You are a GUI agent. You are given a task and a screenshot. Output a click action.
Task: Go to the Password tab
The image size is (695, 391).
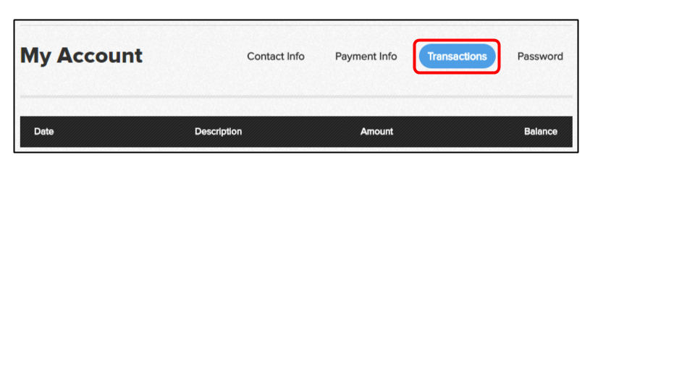[x=540, y=56]
